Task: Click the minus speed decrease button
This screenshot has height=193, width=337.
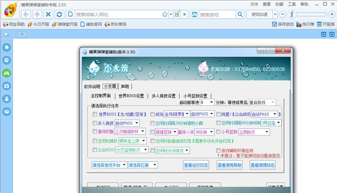Action: 282,14
